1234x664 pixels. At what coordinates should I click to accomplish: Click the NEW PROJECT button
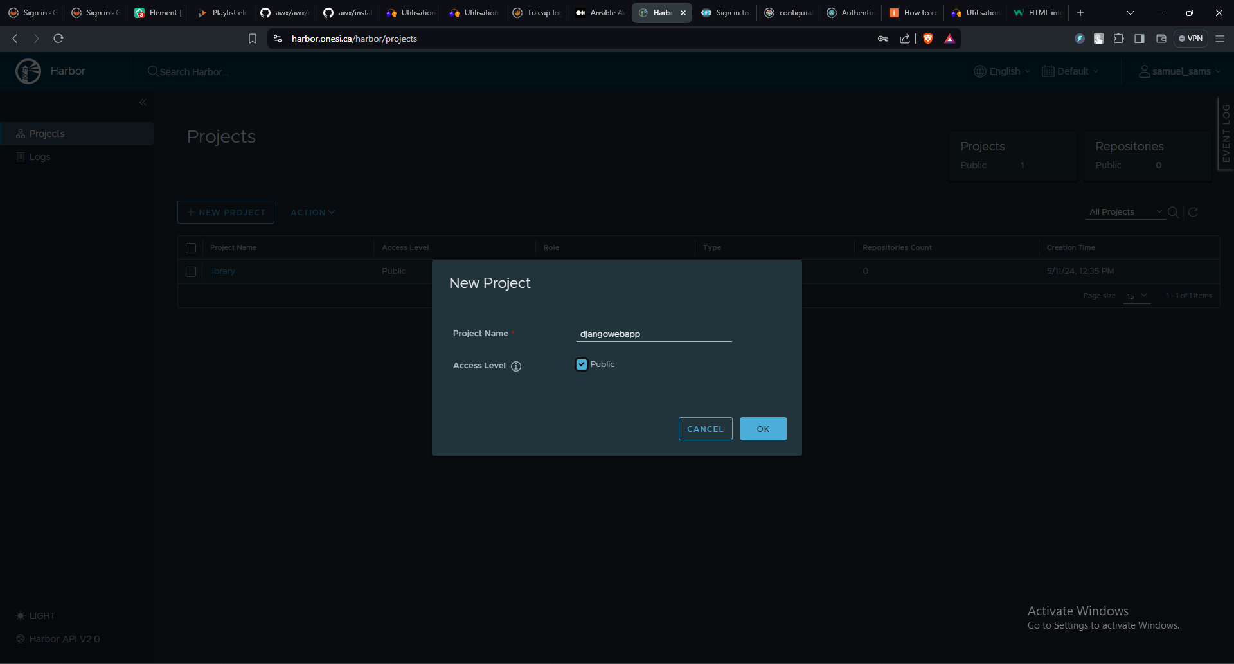[x=226, y=212]
